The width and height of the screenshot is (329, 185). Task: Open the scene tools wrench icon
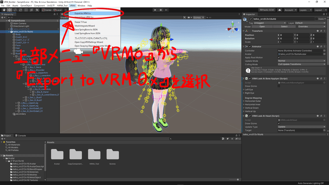[184, 18]
